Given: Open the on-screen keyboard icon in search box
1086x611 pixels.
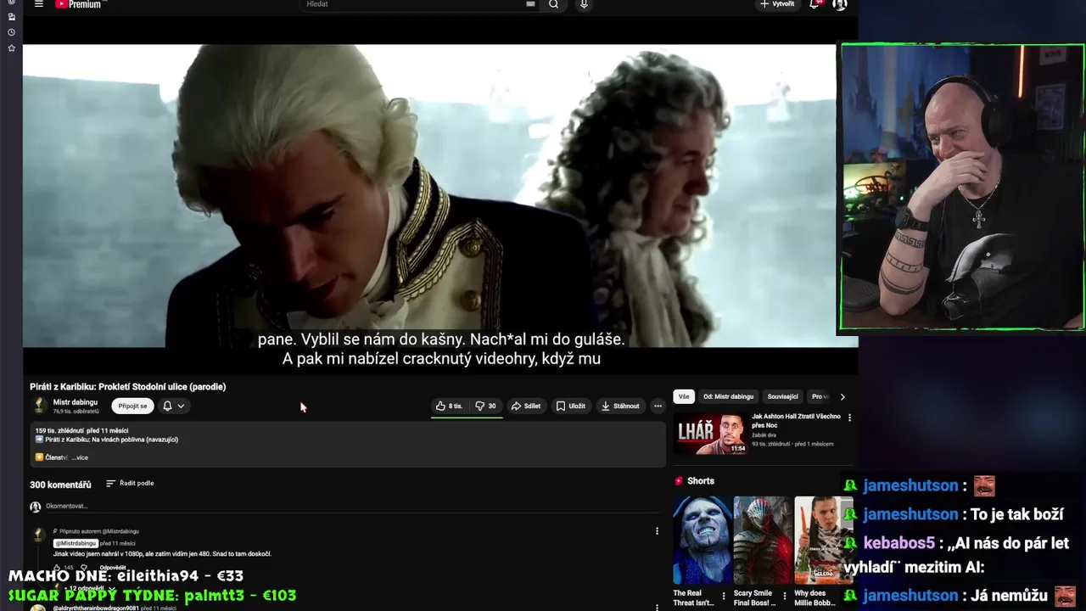Looking at the screenshot, I should point(530,4).
